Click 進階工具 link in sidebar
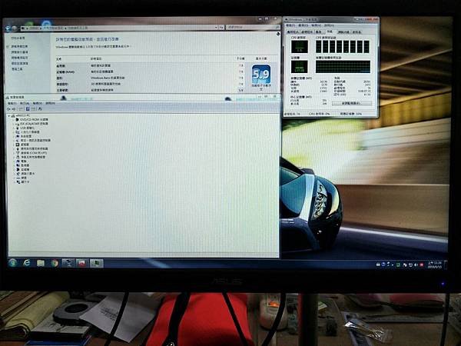Image resolution: width=461 pixels, height=346 pixels. [17, 69]
